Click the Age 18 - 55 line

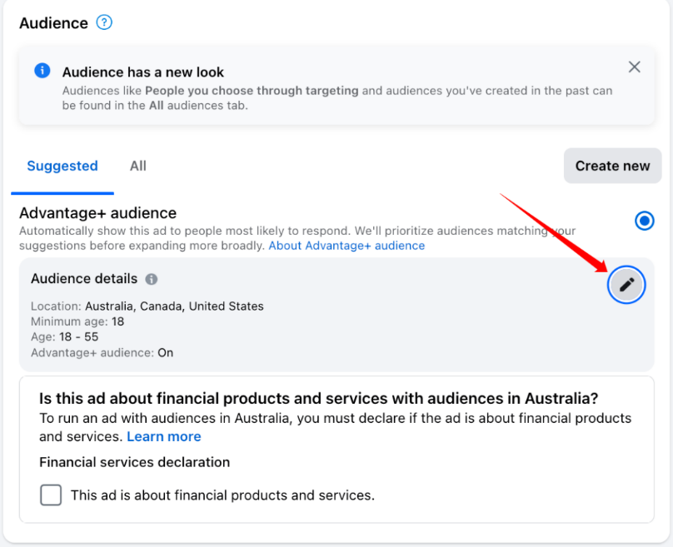click(x=64, y=337)
